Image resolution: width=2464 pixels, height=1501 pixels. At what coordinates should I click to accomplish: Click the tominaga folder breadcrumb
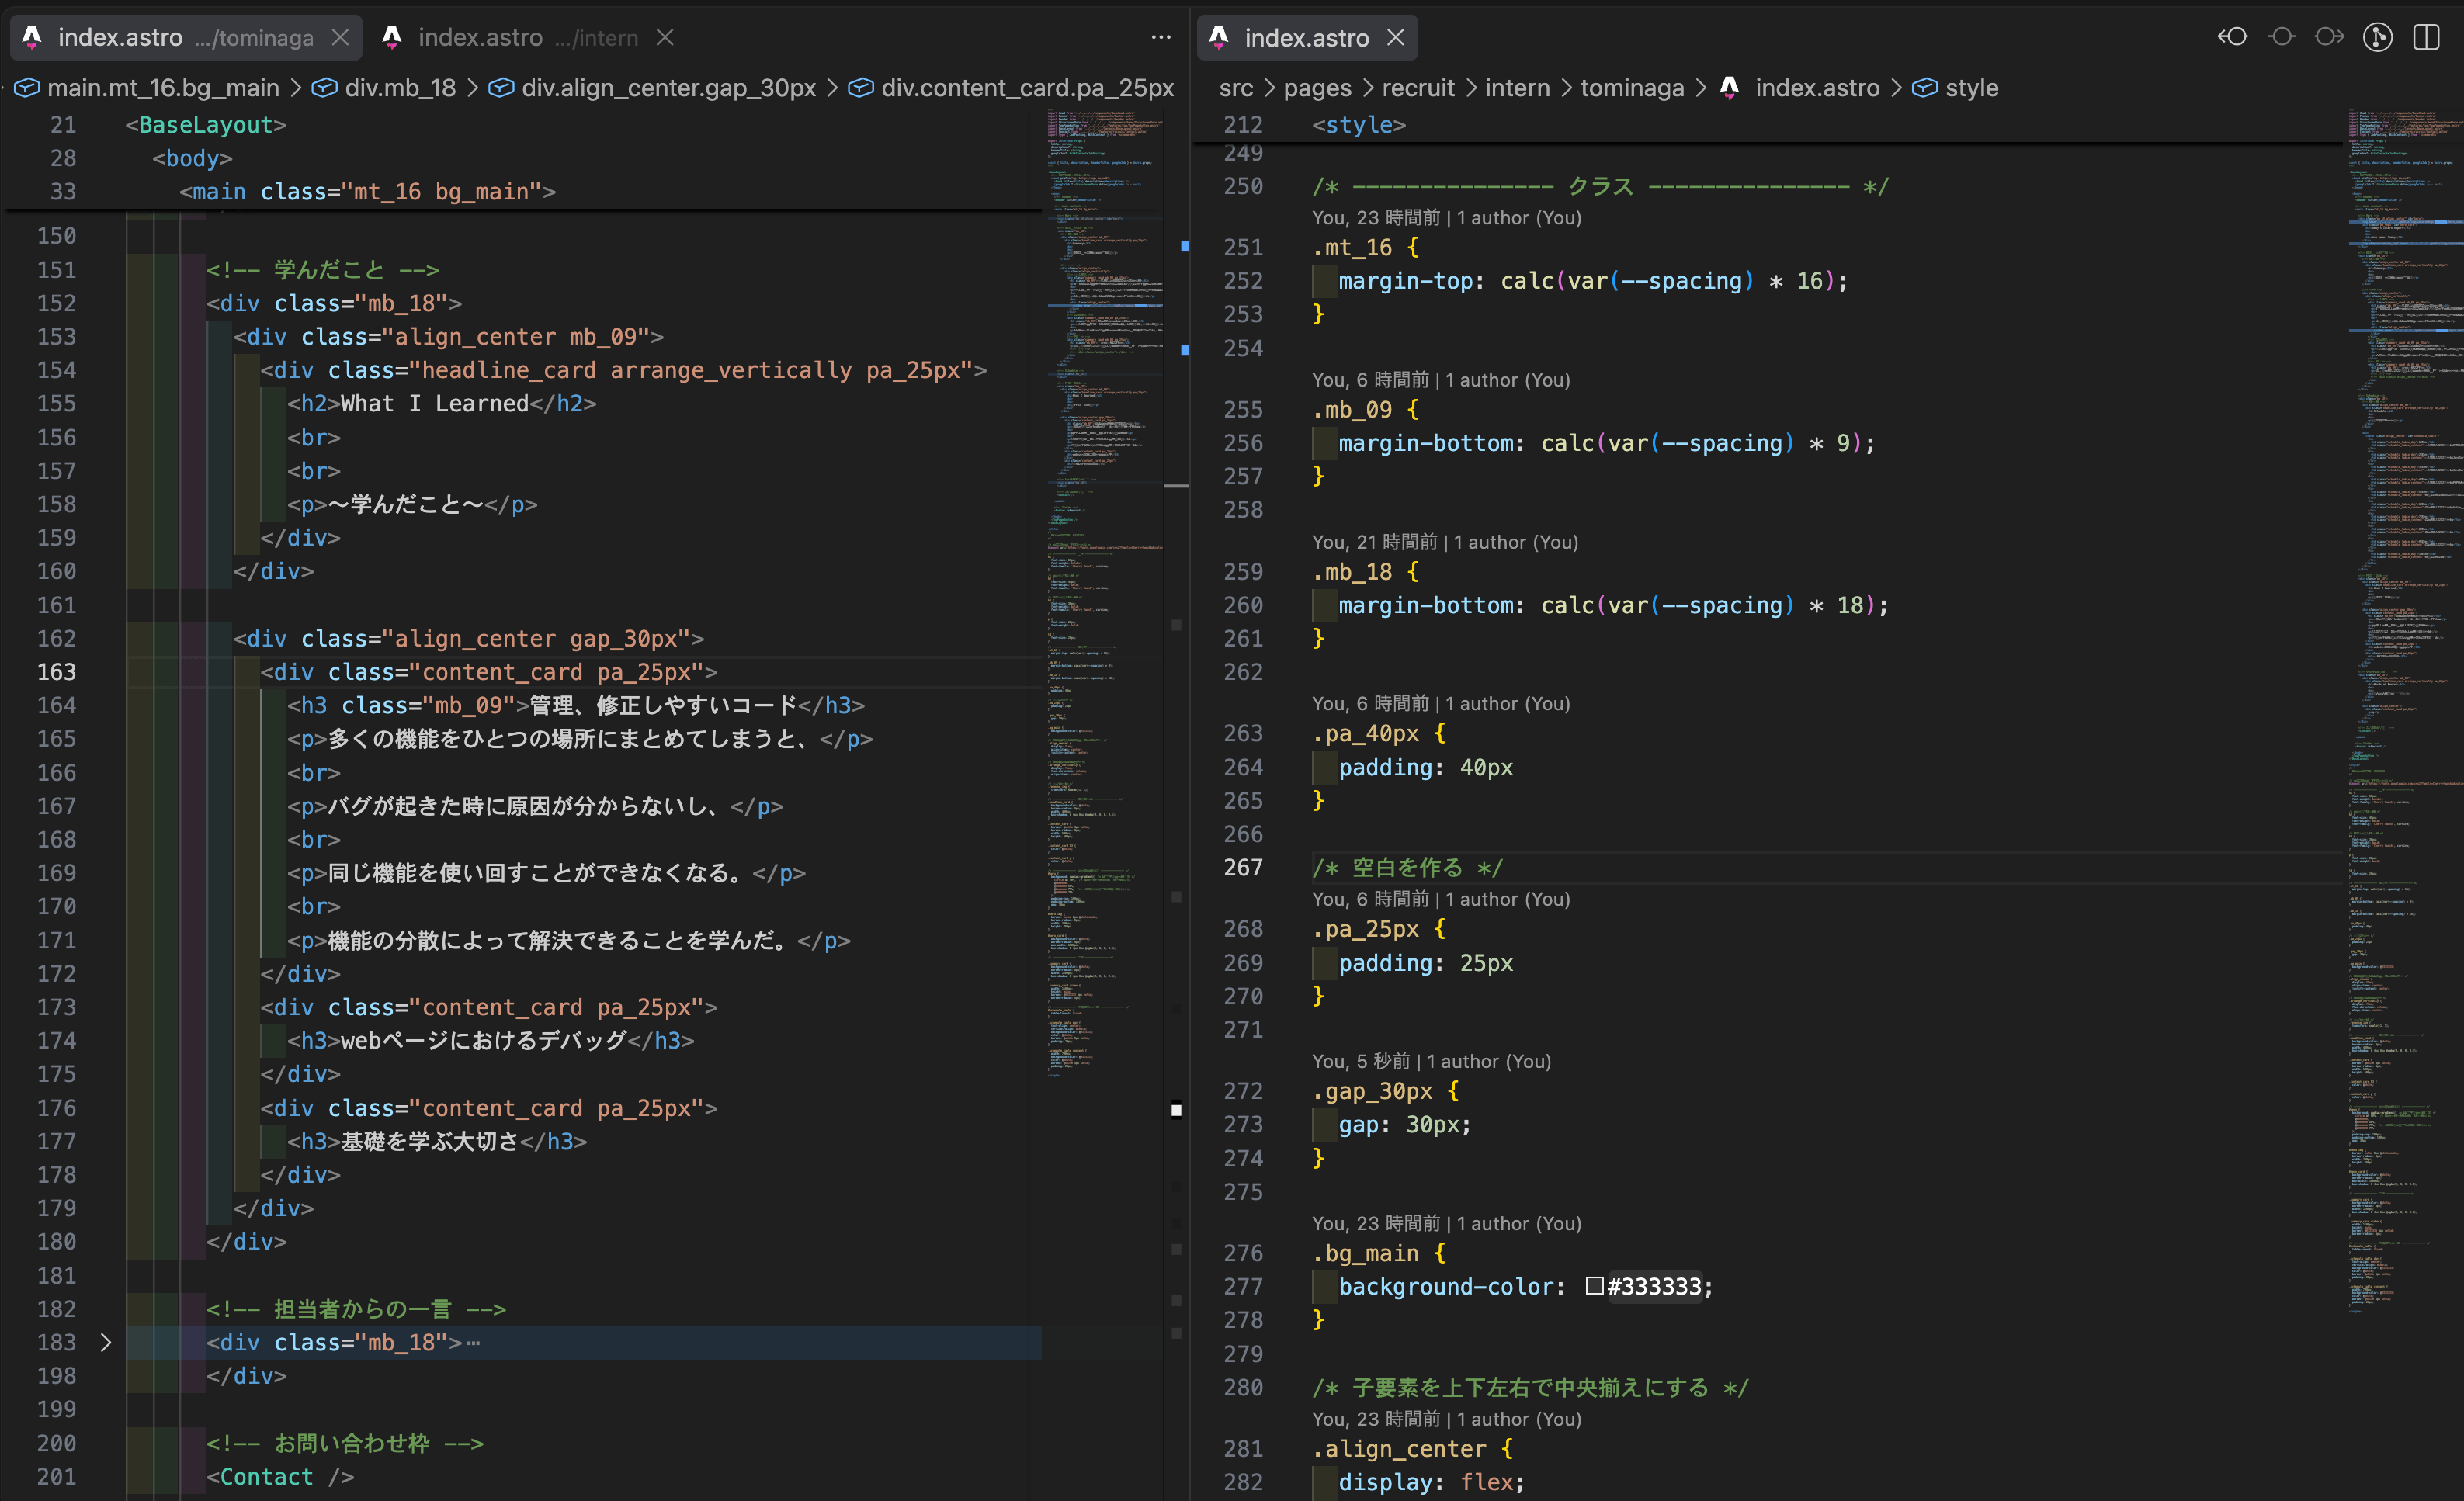pyautogui.click(x=1632, y=88)
